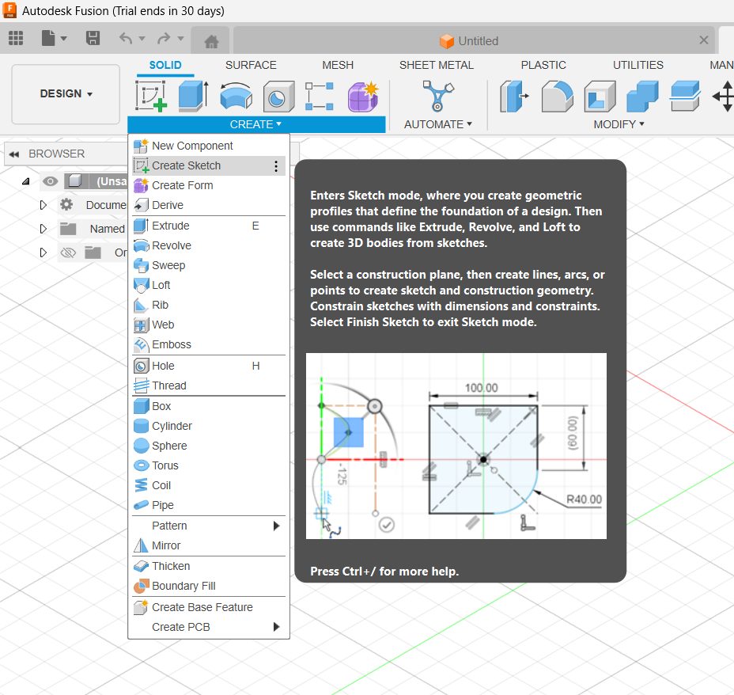The height and width of the screenshot is (695, 734).
Task: Choose Sweep from the Create menu
Action: (210, 265)
